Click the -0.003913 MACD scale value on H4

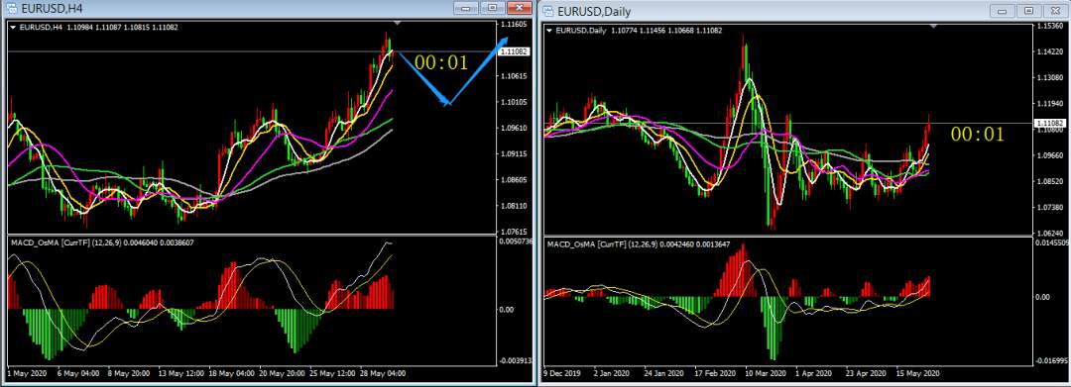coord(515,361)
